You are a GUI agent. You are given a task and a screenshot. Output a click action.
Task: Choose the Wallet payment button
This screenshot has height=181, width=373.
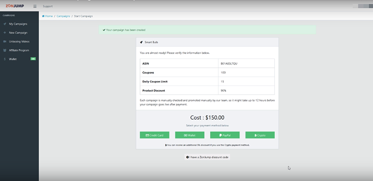(190, 135)
